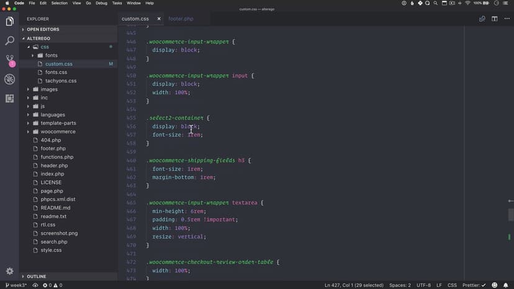Open the Extensions view icon
The image size is (514, 289).
coord(9,99)
